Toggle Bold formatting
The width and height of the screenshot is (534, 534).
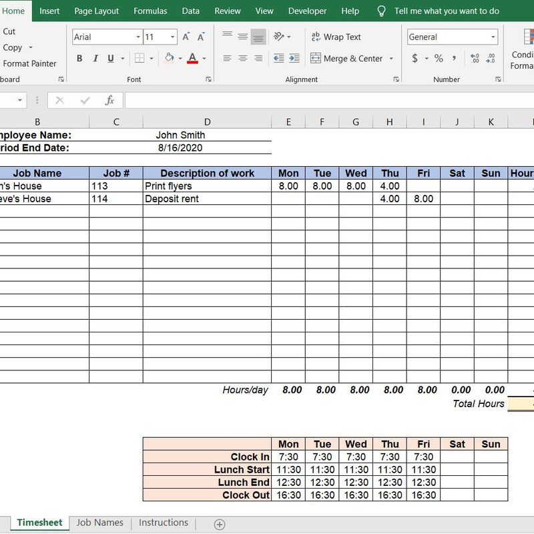pyautogui.click(x=79, y=59)
